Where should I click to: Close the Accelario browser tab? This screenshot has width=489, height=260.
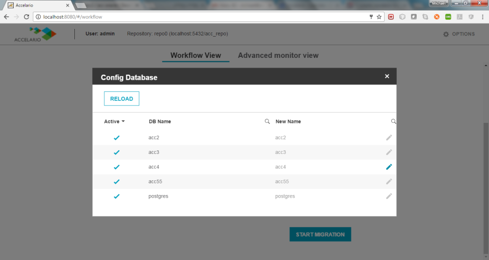pos(67,5)
